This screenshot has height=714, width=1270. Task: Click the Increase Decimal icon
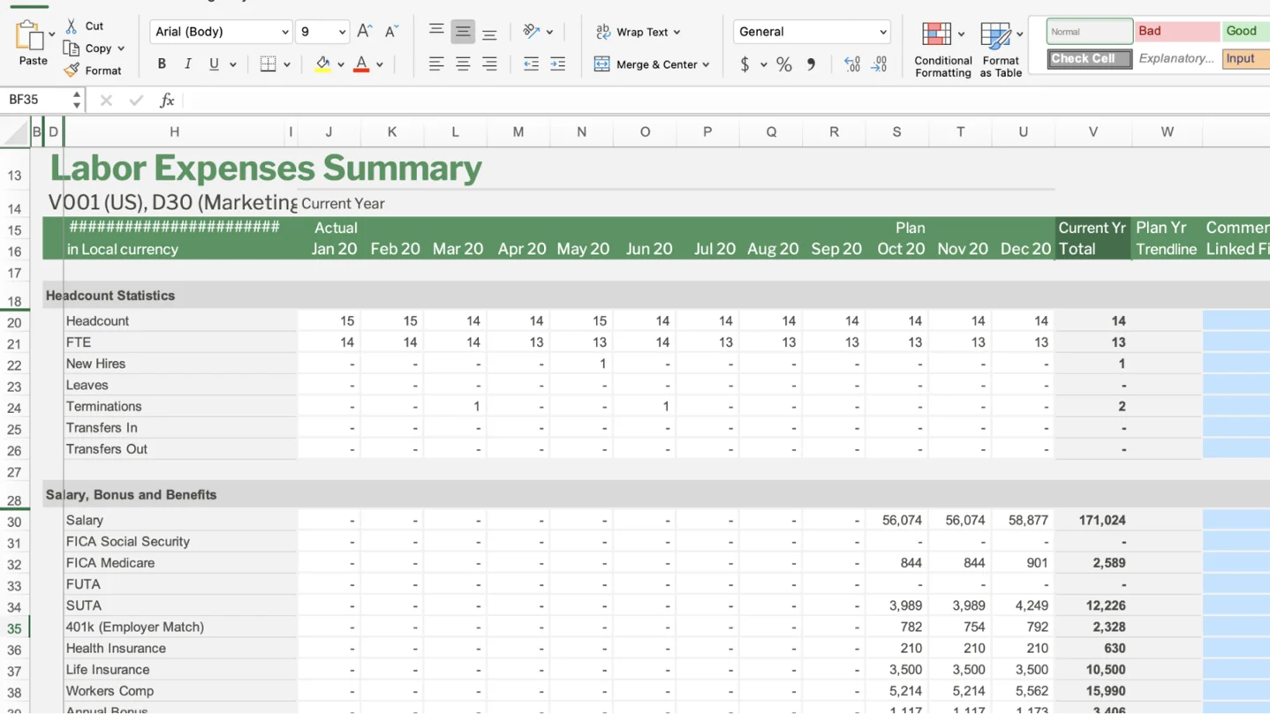point(851,64)
